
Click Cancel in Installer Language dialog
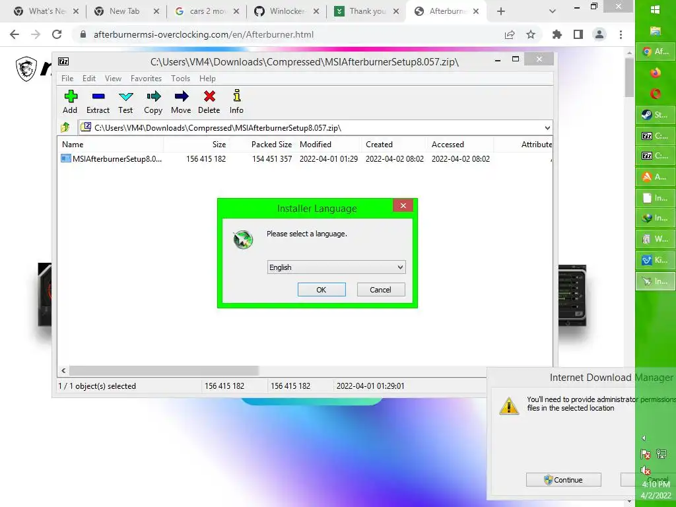[381, 290]
